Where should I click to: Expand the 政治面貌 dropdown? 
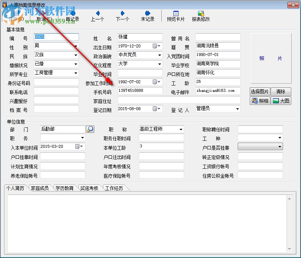[159, 55]
